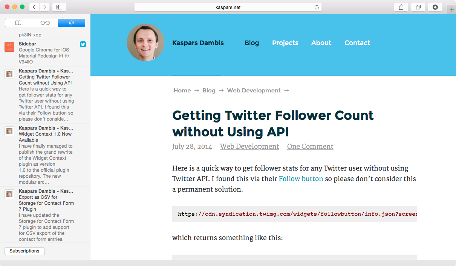
Task: Go forward with Safari's forward arrow
Action: 44,7
